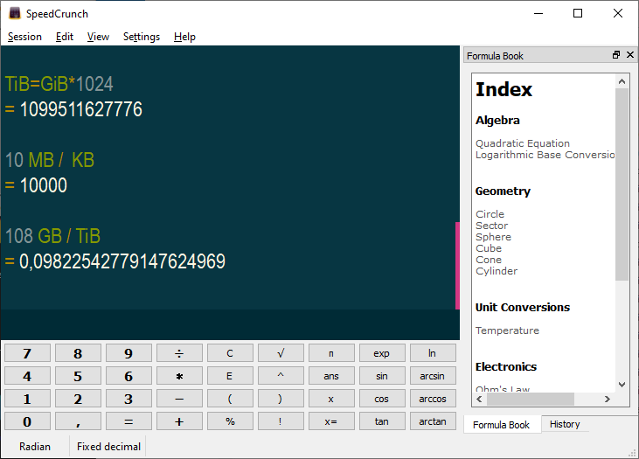Open the View menu
The image size is (639, 459).
(98, 37)
